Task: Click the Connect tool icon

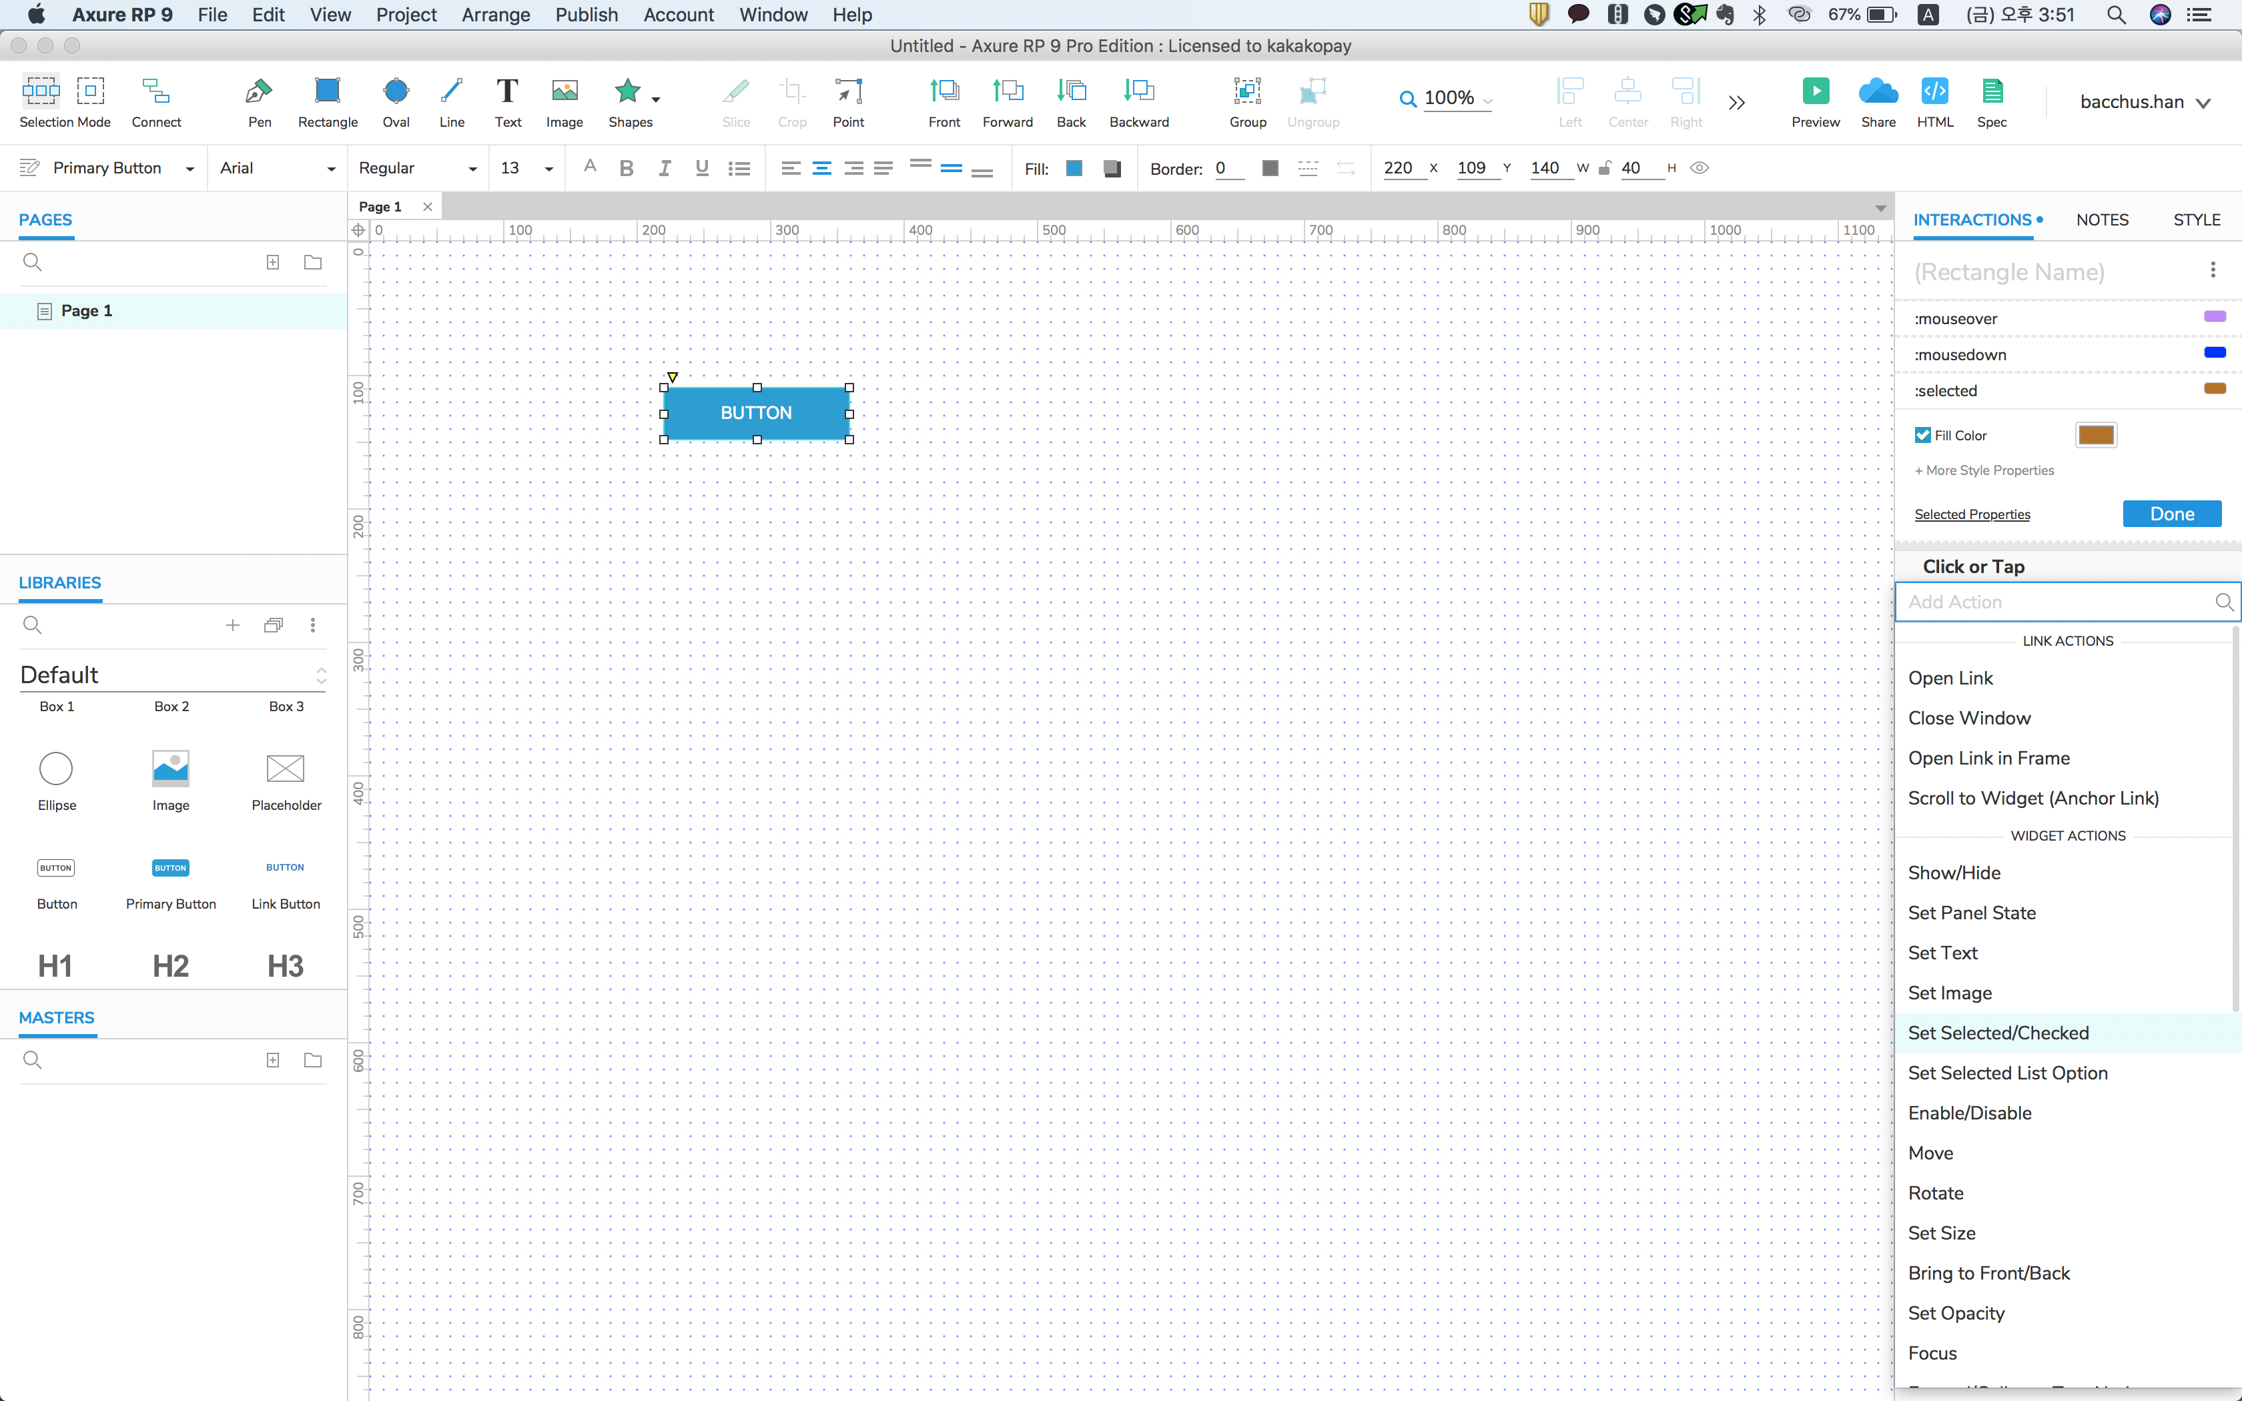Action: 155,91
